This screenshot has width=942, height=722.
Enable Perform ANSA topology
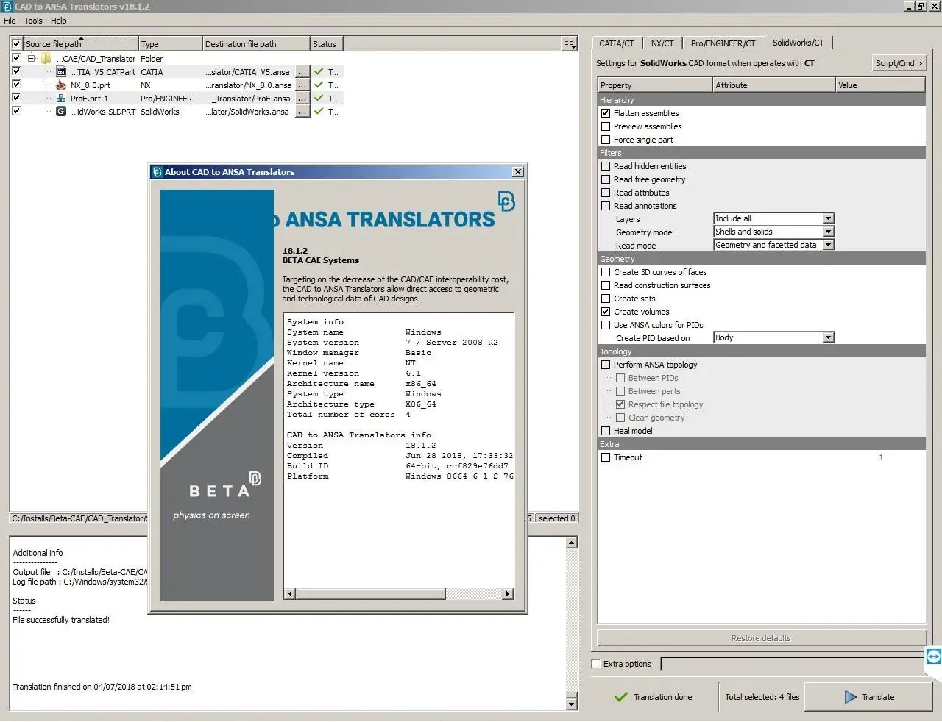(606, 365)
